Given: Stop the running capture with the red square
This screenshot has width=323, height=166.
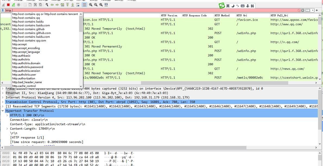Looking at the screenshot, I should tap(8, 5).
